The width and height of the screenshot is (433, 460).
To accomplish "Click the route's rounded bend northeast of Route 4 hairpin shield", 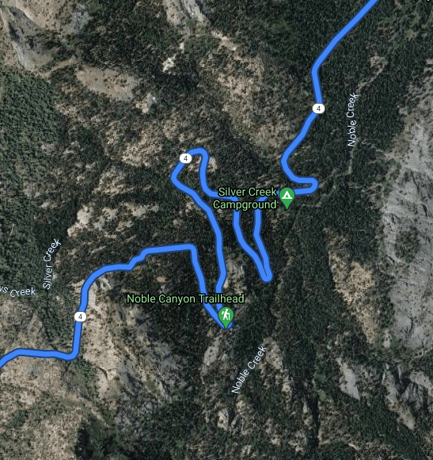I will click(200, 153).
